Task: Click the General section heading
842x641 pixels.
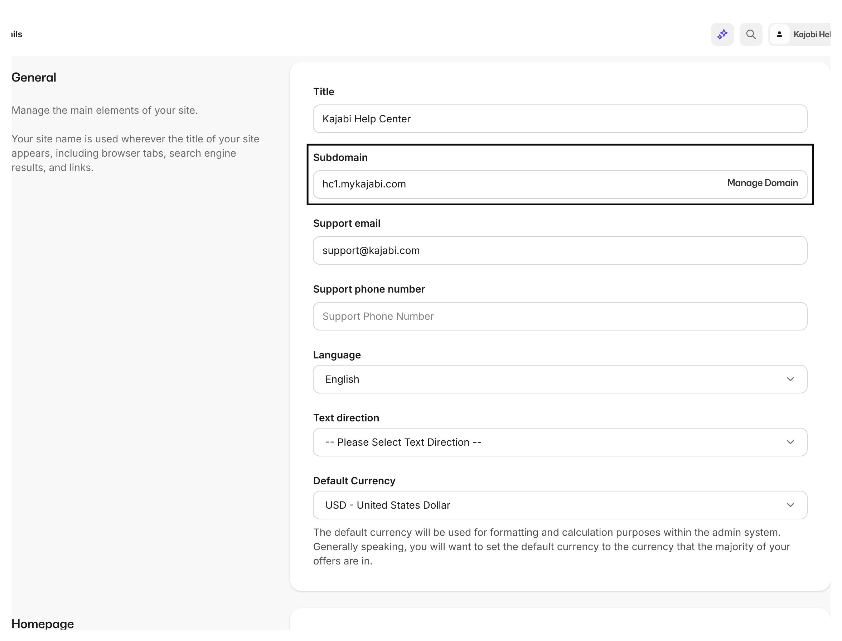Action: 34,78
